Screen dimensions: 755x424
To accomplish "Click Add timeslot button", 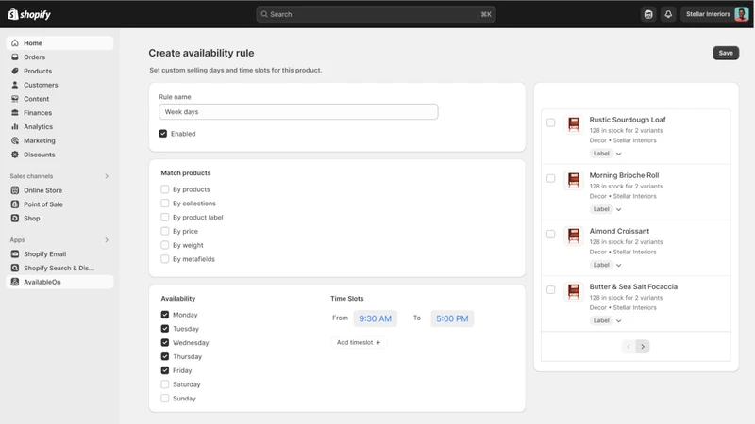I will tap(359, 342).
